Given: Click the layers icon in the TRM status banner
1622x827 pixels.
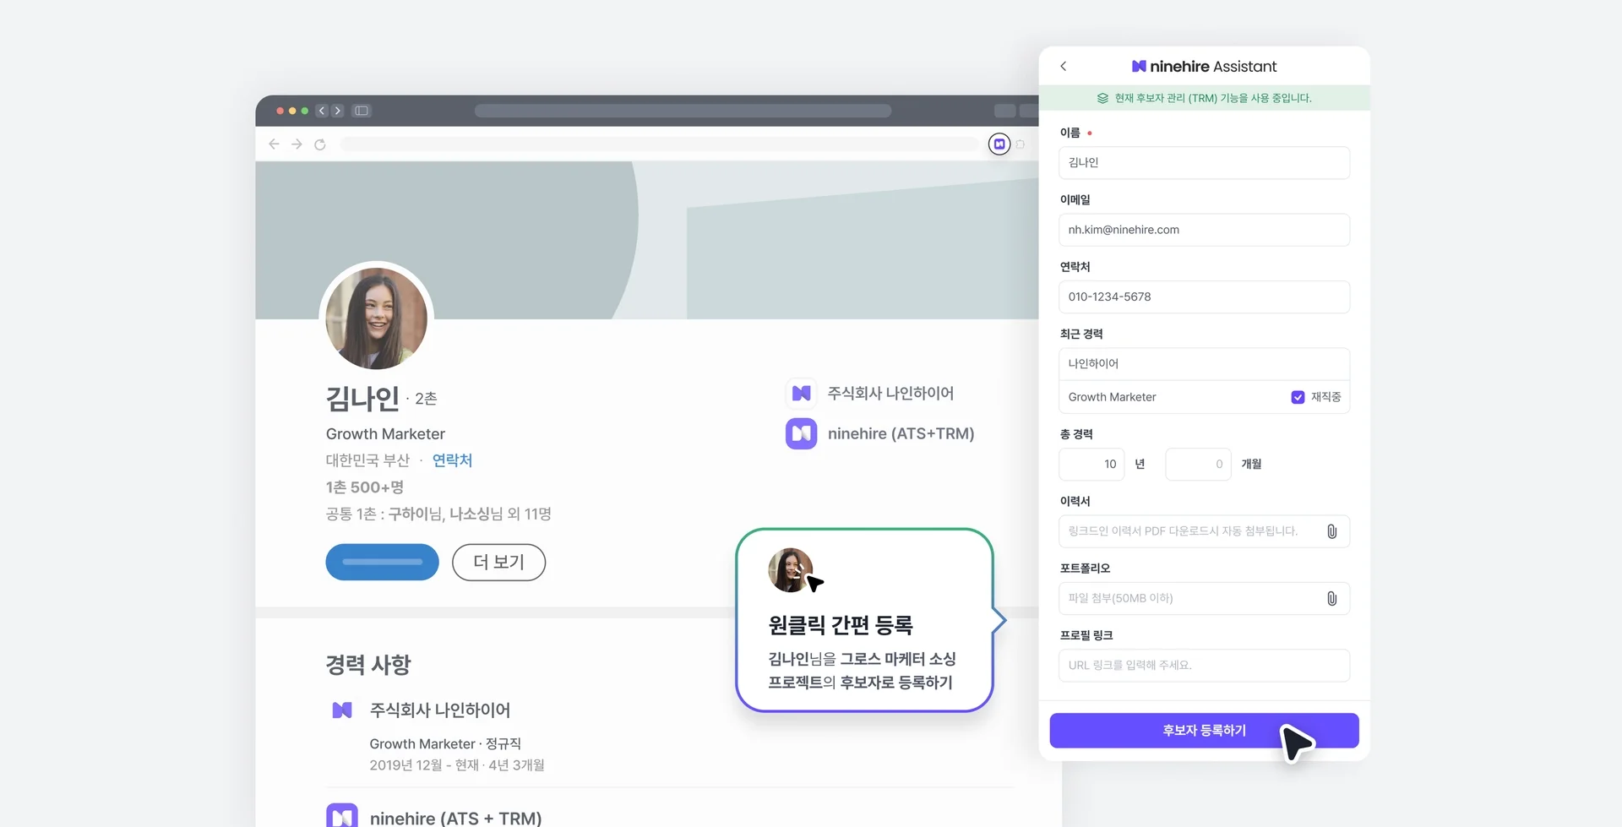Looking at the screenshot, I should pyautogui.click(x=1102, y=98).
